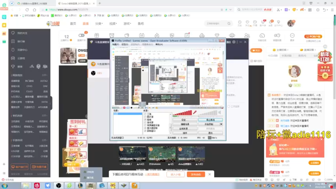Open the OBS File menu
The image size is (336, 189).
tap(115, 45)
